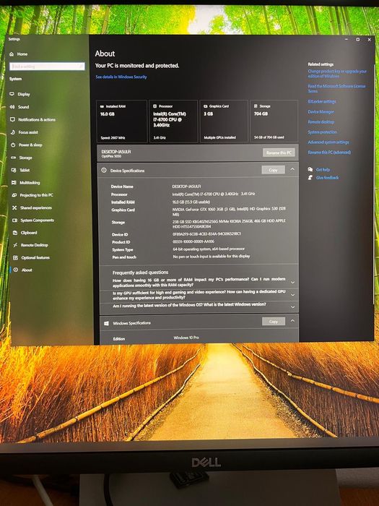
Task: Select Clipboard icon in sidebar
Action: click(x=15, y=233)
